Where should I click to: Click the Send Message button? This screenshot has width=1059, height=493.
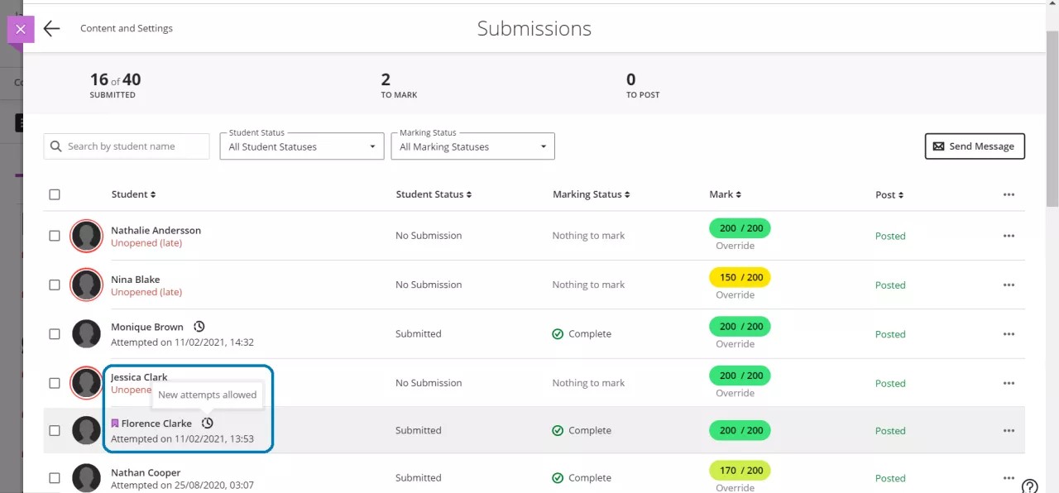tap(974, 146)
